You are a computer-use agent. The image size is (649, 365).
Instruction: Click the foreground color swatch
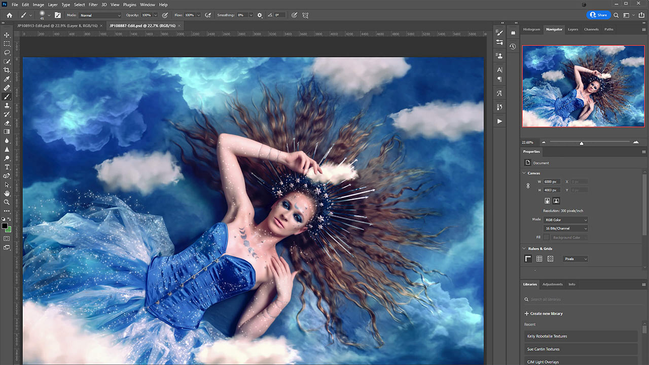(x=5, y=226)
